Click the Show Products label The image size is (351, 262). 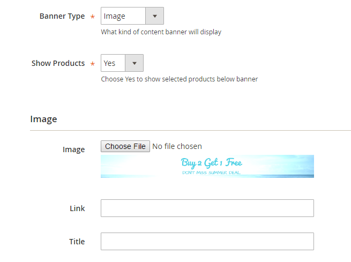tap(58, 63)
